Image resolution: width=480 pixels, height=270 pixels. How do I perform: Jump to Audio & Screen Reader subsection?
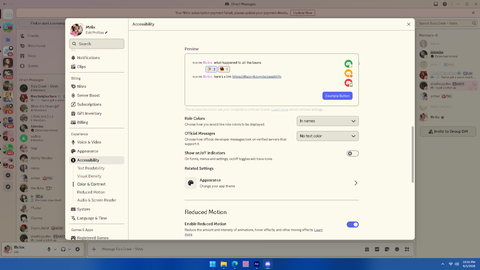click(x=97, y=200)
